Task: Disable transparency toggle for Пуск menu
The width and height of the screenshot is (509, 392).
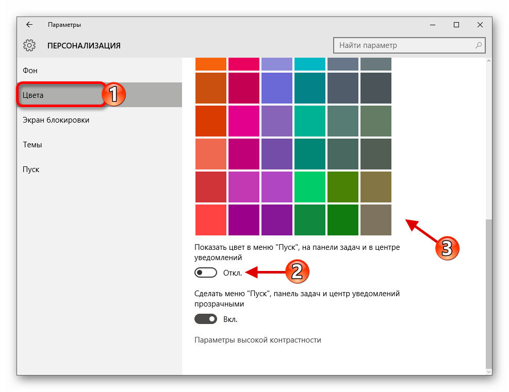Action: [205, 319]
